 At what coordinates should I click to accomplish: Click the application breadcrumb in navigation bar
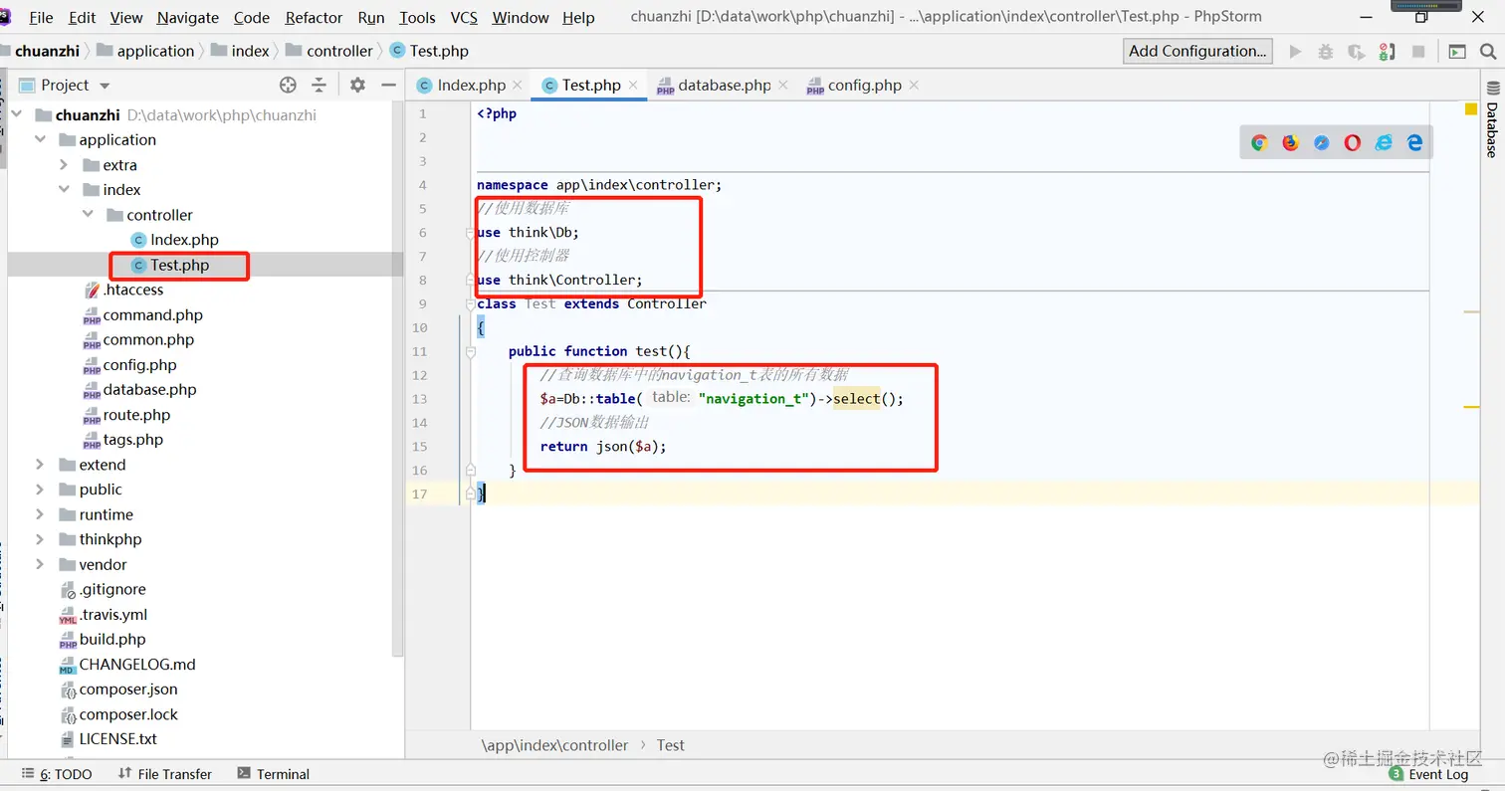point(146,51)
